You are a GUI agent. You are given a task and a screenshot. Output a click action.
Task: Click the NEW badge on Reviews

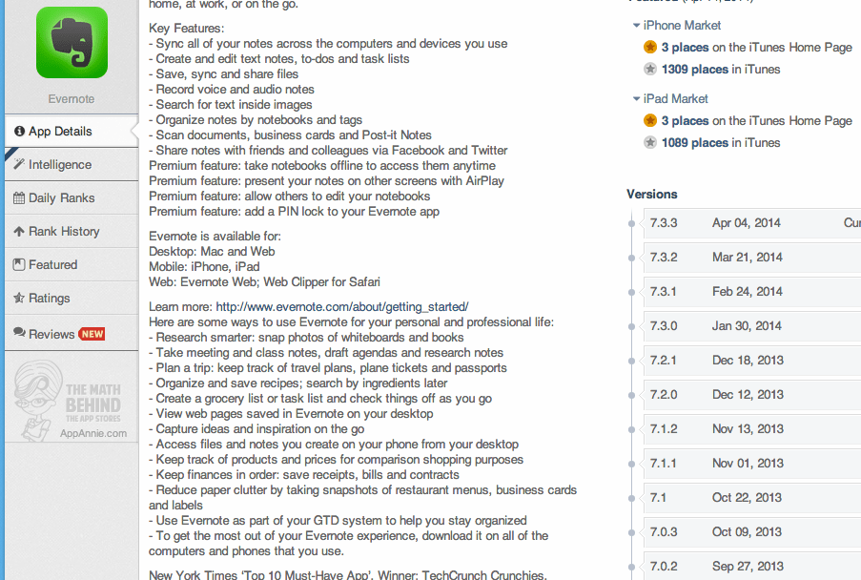(90, 331)
